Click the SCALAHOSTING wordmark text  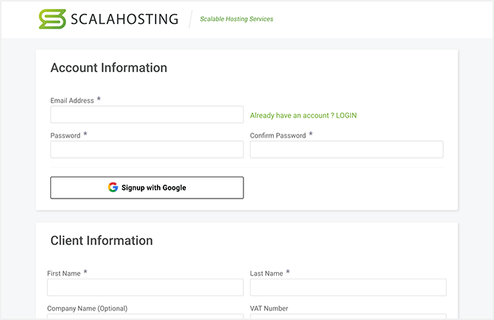point(124,19)
